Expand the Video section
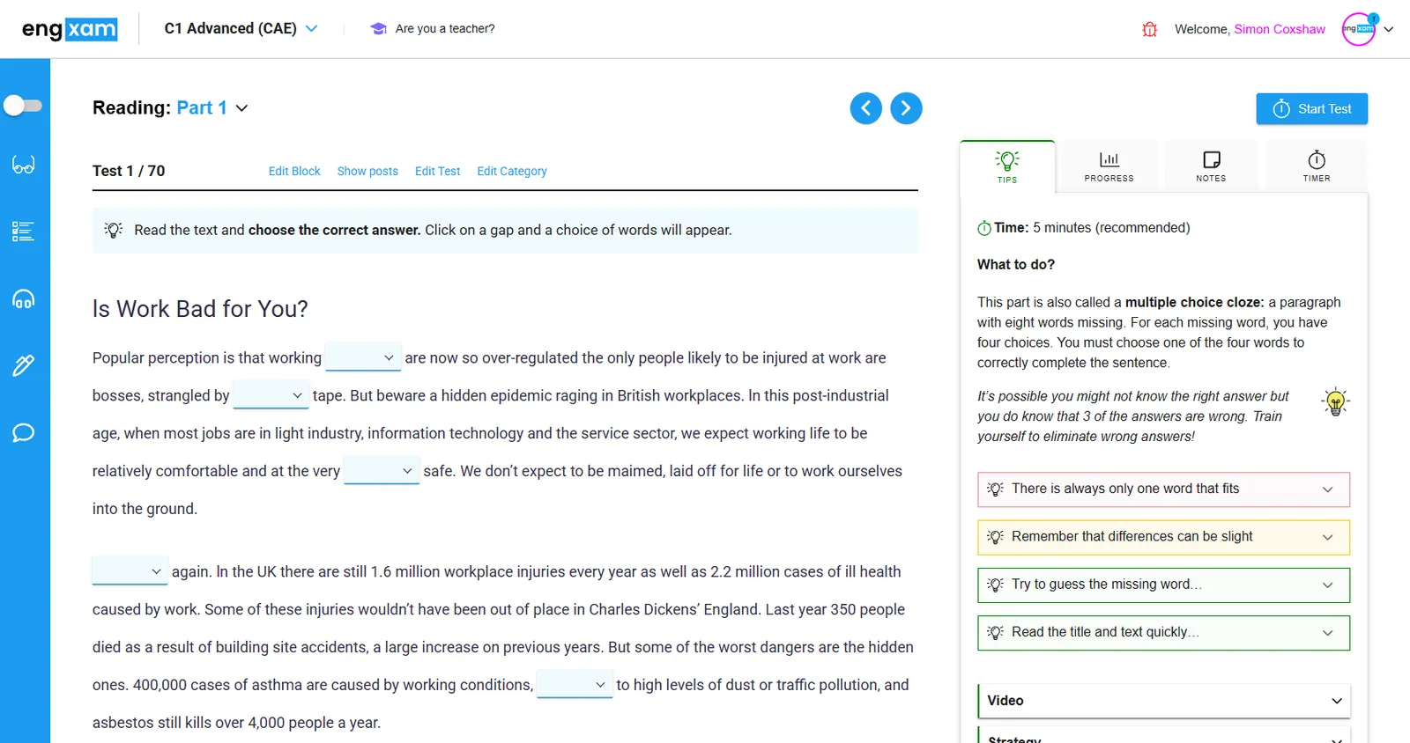 1164,701
